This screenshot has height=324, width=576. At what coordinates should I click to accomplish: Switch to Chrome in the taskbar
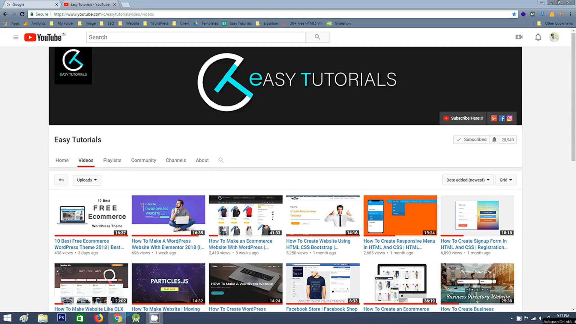[117, 318]
